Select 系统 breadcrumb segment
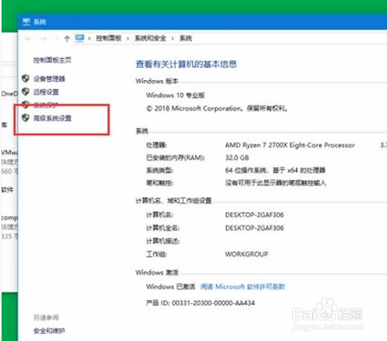387x341 pixels. [x=186, y=38]
